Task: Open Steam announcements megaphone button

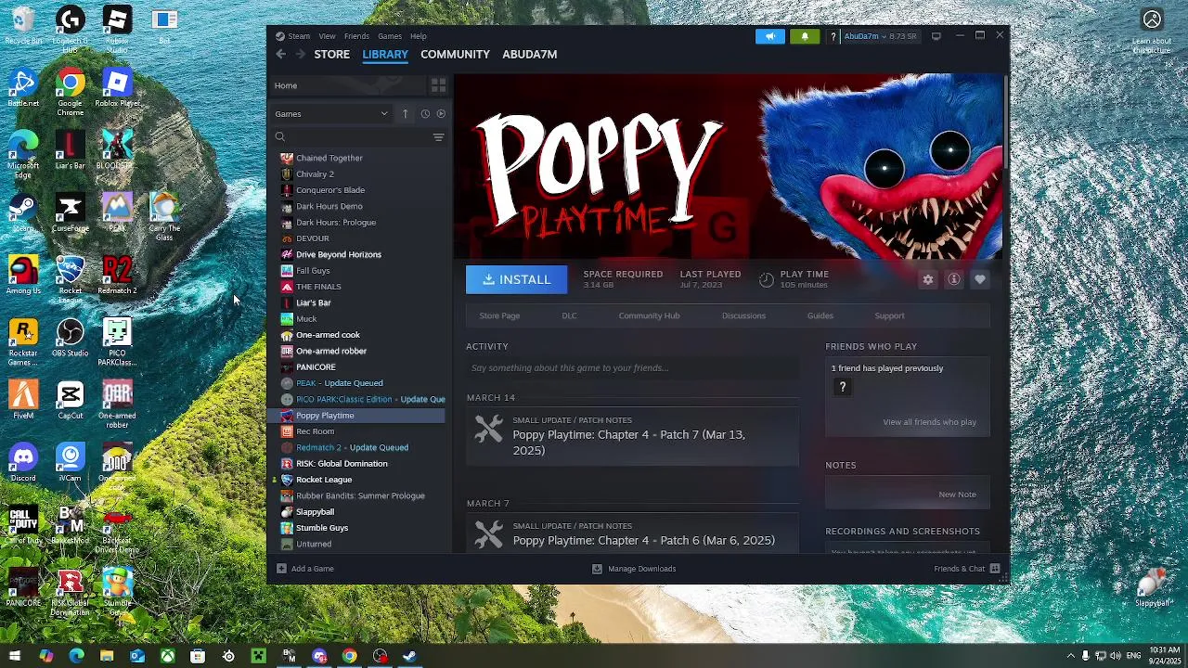Action: coord(769,36)
